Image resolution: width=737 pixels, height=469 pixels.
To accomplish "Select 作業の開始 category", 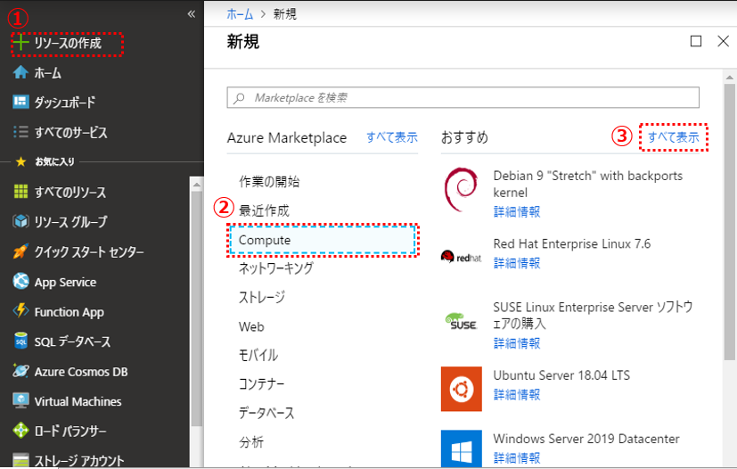I will coord(269,182).
